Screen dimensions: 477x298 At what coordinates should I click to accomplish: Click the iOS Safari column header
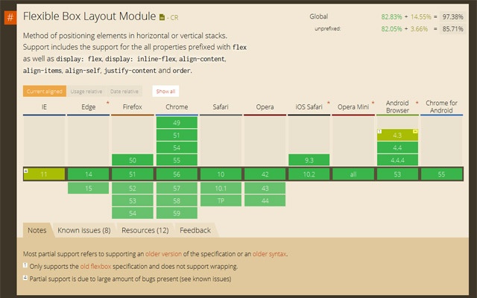309,107
